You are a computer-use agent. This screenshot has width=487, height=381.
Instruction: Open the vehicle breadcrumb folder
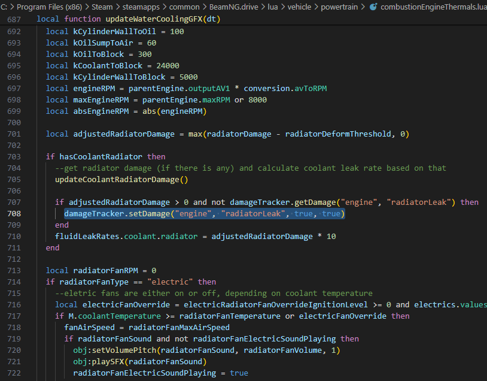299,7
